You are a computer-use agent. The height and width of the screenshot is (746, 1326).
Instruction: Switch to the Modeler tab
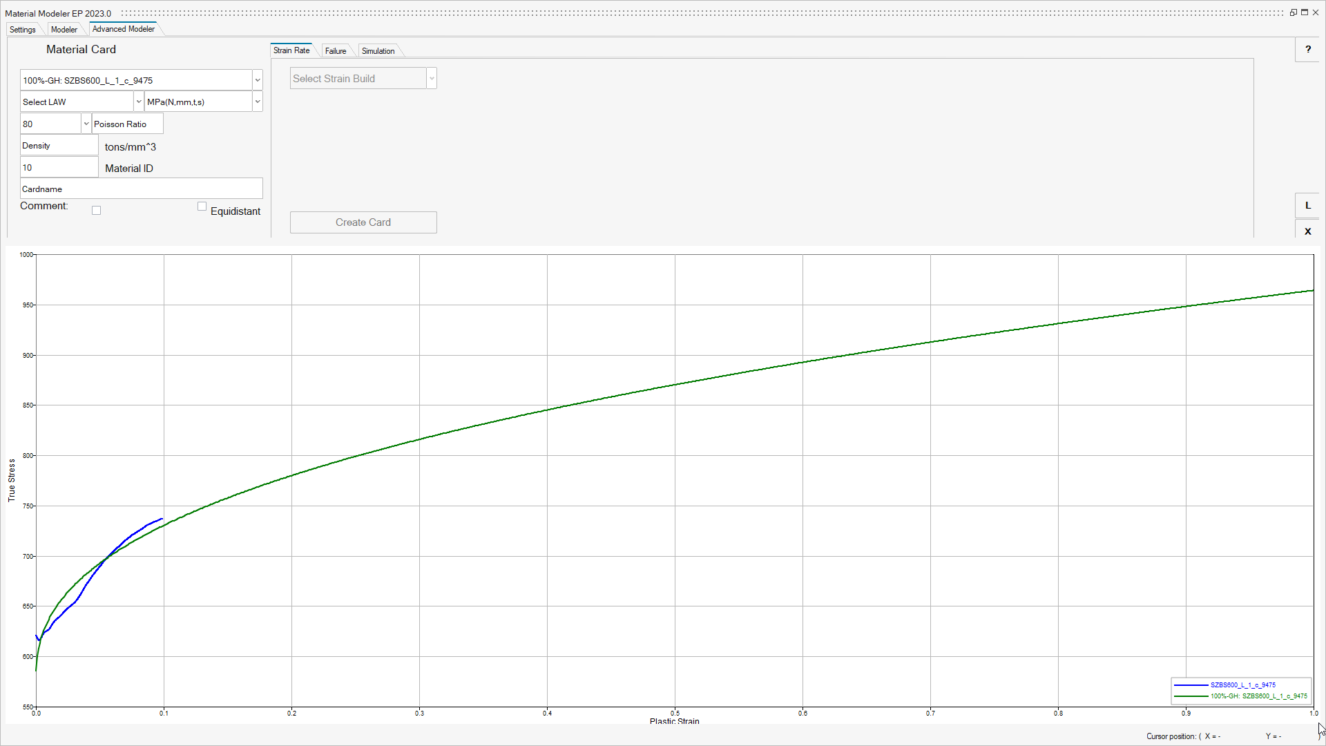coord(64,30)
